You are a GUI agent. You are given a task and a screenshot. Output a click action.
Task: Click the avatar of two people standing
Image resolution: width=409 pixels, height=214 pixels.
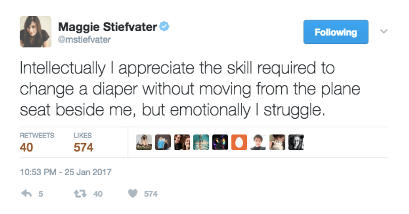(x=163, y=142)
